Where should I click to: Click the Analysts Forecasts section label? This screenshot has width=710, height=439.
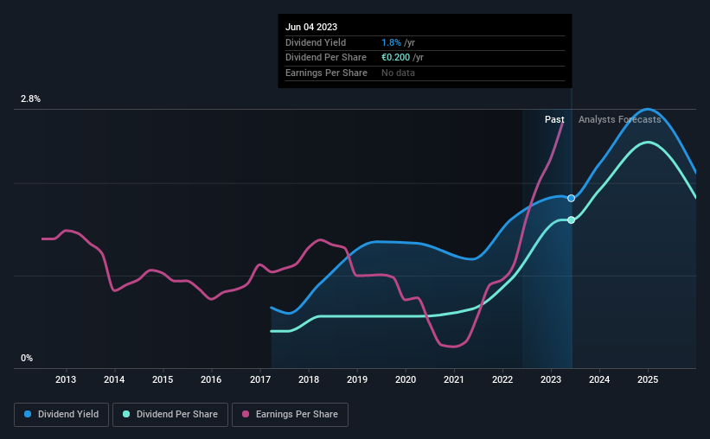click(x=619, y=119)
